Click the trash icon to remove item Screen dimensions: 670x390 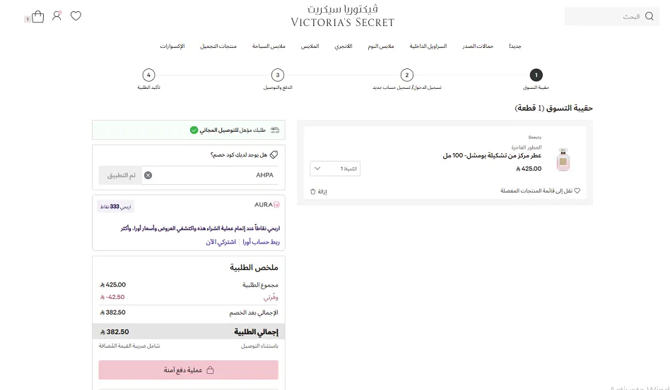point(313,192)
